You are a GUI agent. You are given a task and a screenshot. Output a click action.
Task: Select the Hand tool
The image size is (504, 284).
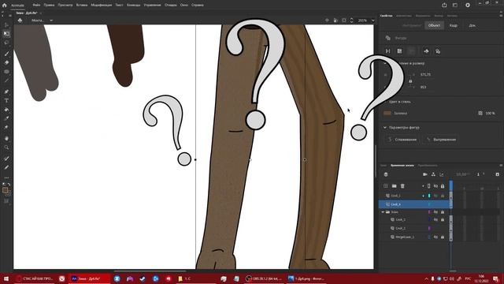[6, 139]
